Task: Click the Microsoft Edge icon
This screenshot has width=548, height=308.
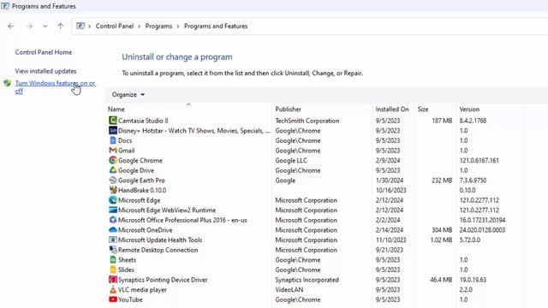Action: click(112, 200)
